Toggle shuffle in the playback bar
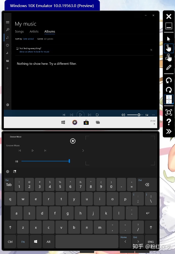Viewport: 175px width, 254px height. pyautogui.click(x=64, y=115)
